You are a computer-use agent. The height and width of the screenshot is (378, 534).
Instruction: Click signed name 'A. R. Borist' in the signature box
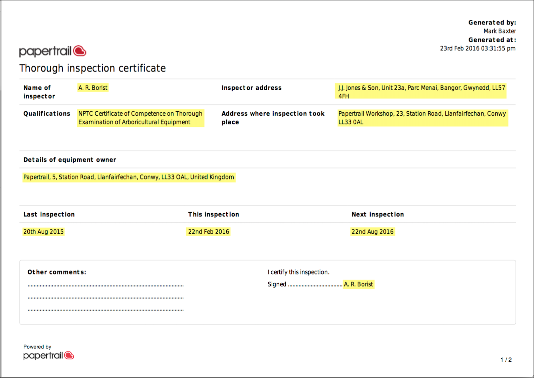[358, 284]
